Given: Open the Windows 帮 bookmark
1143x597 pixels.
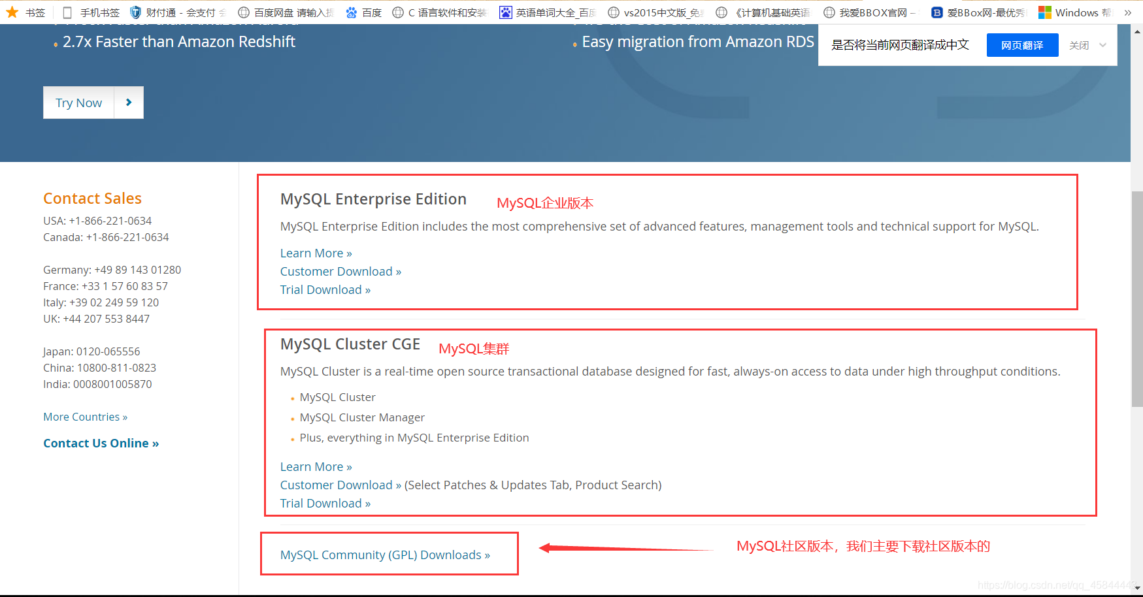Looking at the screenshot, I should pos(1075,12).
